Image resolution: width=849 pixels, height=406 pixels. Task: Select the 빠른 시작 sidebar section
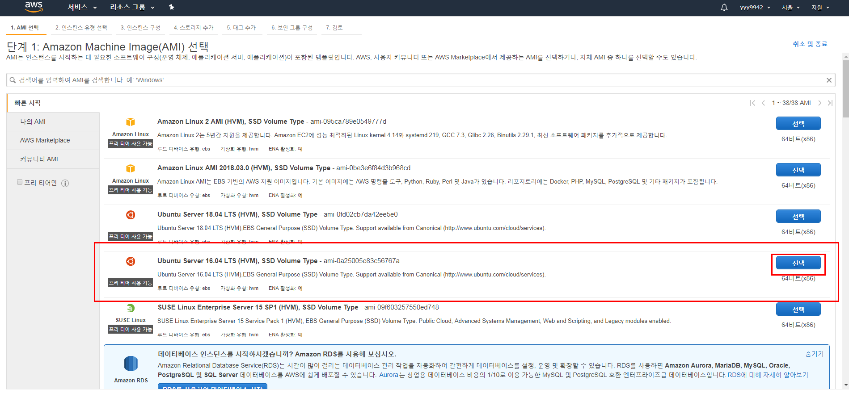53,103
